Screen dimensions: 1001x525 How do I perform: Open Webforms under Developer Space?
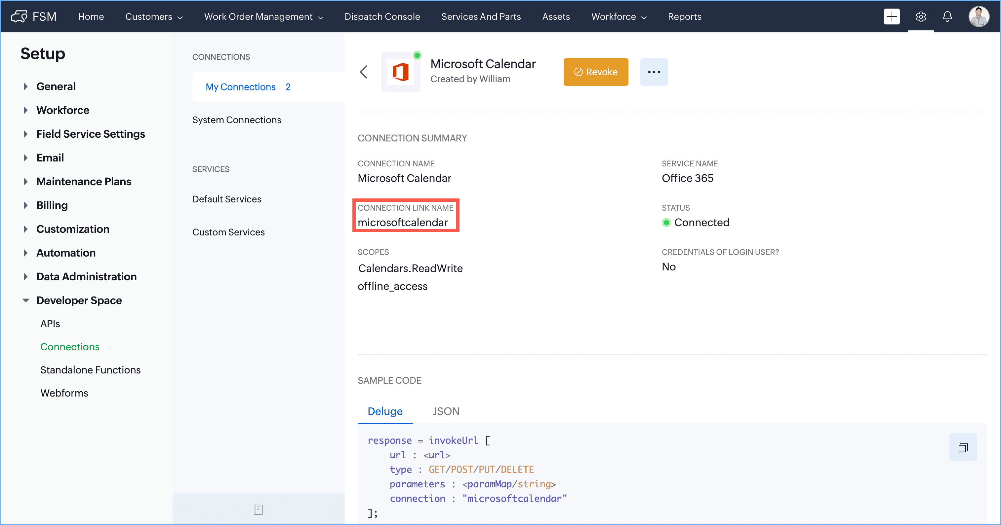[64, 392]
